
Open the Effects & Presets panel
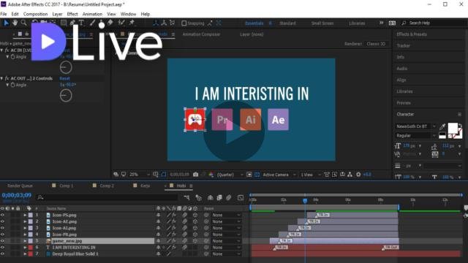[412, 34]
